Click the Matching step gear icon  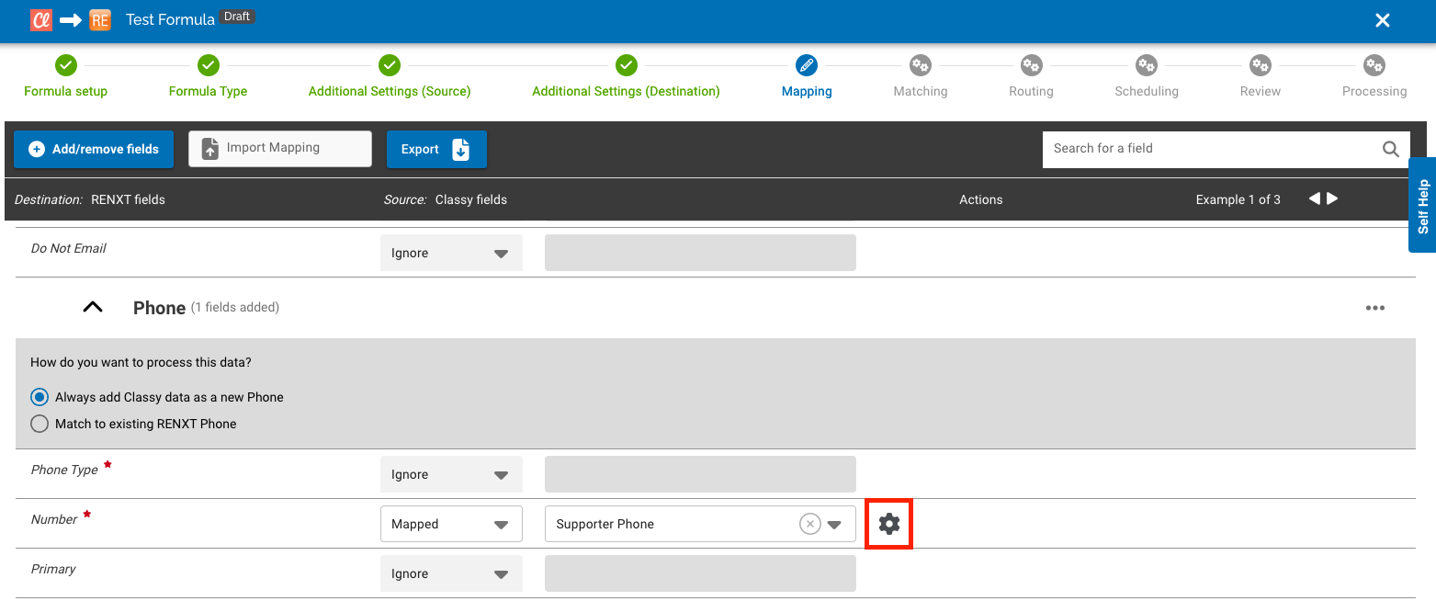click(921, 65)
